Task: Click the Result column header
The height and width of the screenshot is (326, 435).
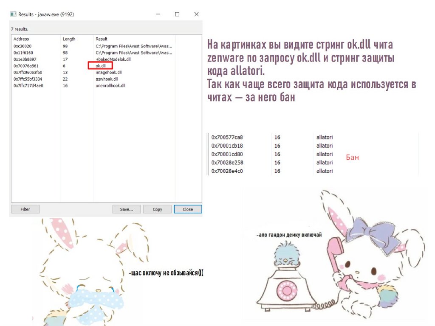Action: 102,39
